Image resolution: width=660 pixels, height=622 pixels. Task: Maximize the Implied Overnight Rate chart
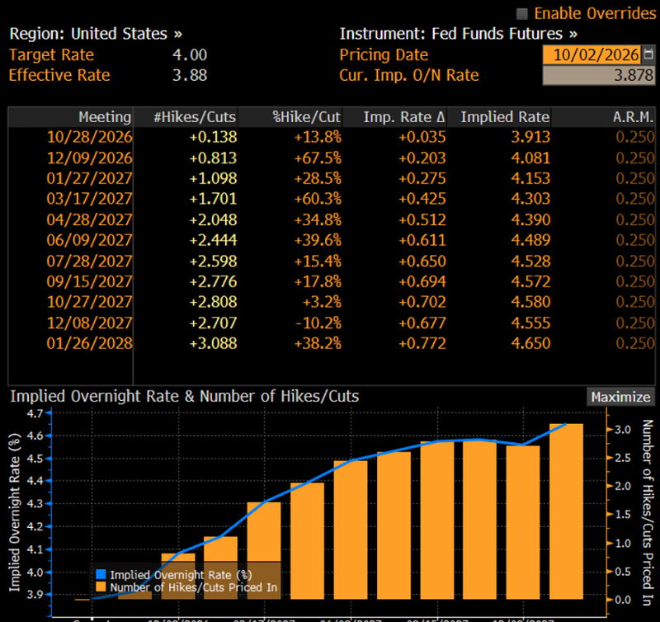(x=620, y=397)
